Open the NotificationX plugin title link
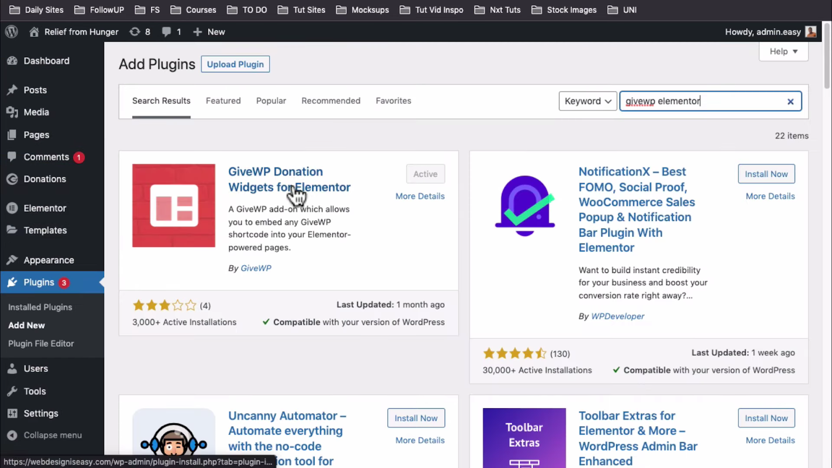 tap(637, 210)
